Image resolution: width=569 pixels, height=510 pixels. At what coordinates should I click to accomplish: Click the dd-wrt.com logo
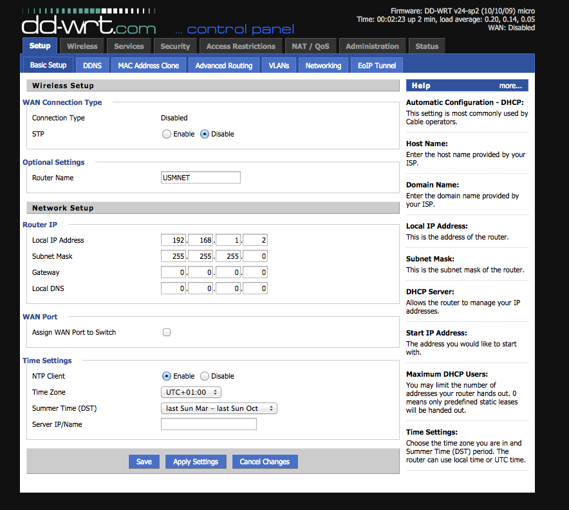pos(89,26)
